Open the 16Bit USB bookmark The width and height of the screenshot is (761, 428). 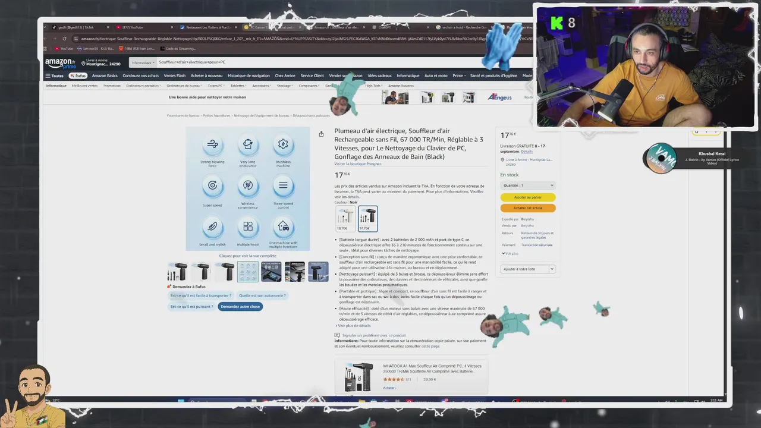click(138, 49)
